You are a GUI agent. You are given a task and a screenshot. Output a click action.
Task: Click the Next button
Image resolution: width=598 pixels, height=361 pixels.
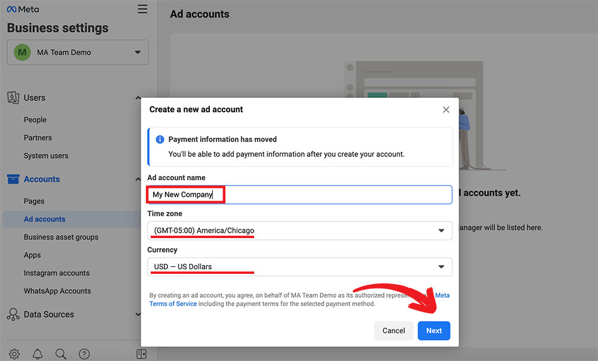coord(434,331)
